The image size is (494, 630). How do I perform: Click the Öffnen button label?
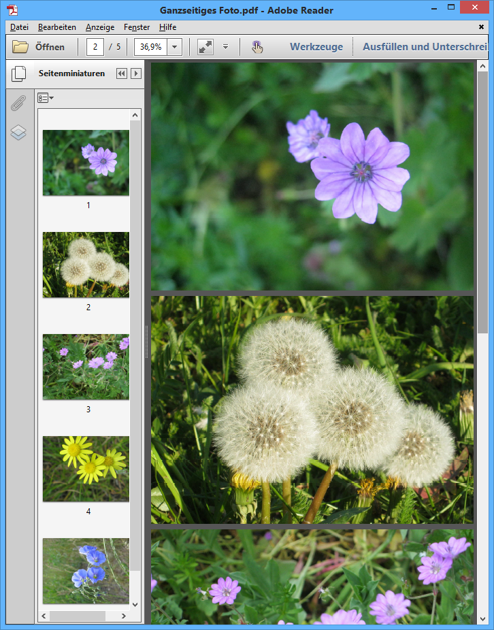[50, 47]
